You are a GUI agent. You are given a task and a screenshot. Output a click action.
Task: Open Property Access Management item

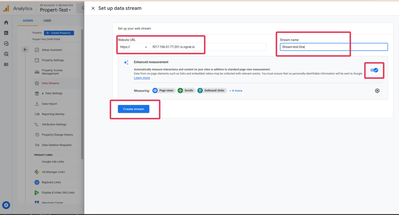point(52,72)
